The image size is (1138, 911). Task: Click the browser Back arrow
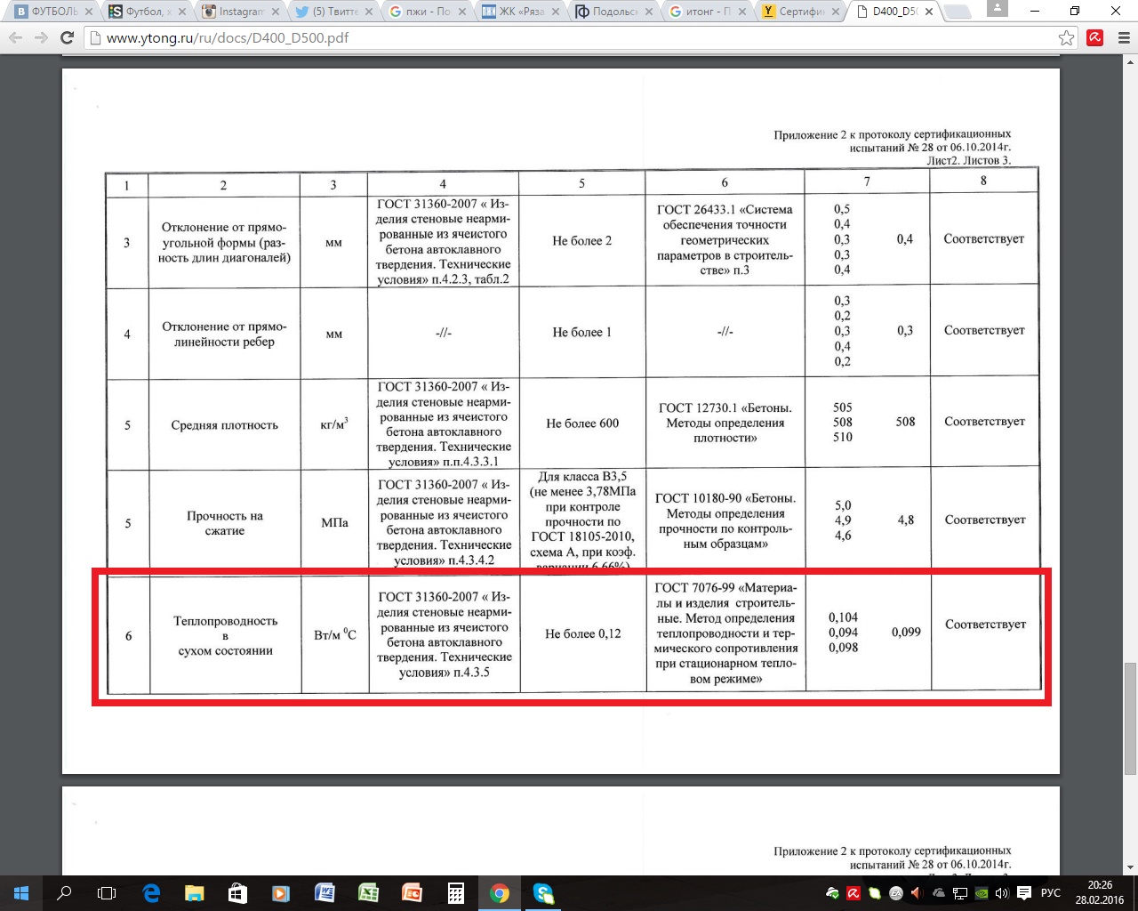tap(16, 38)
